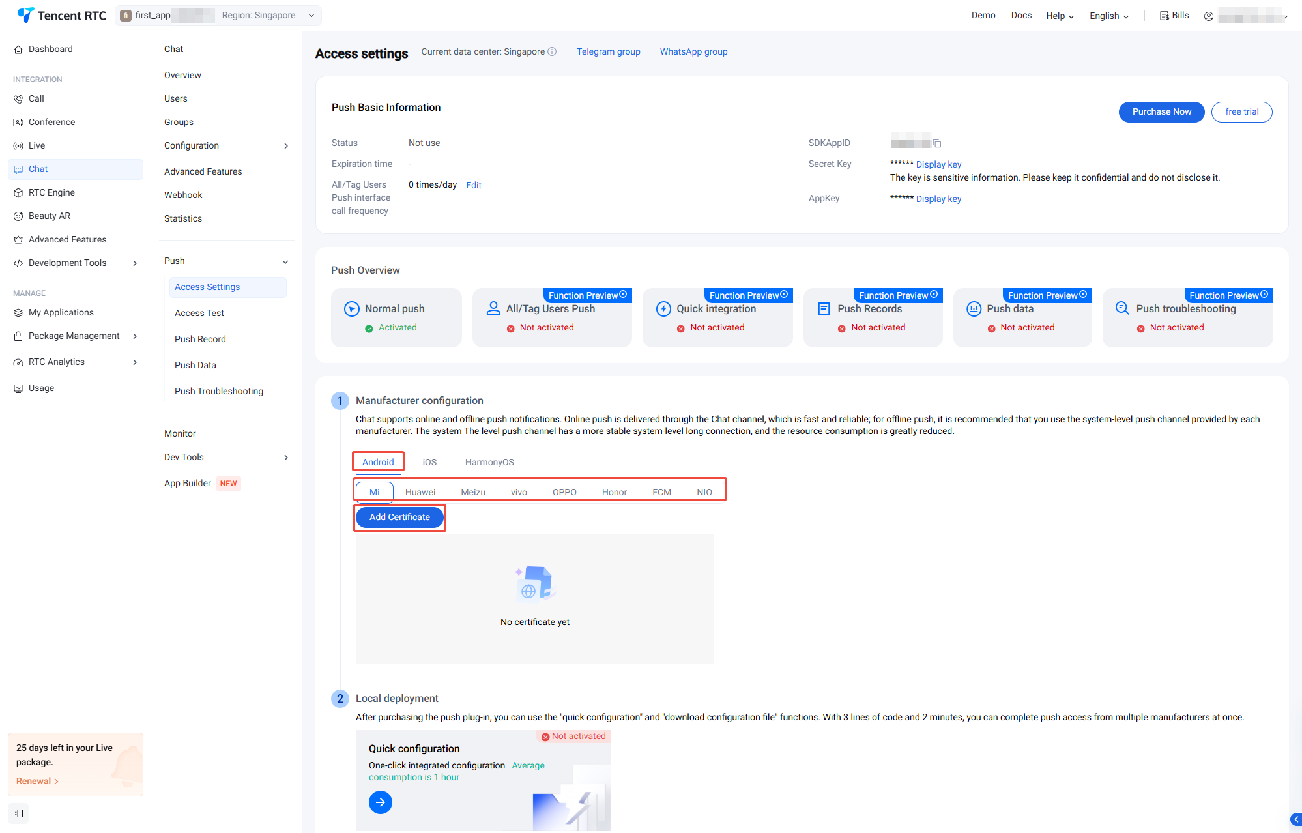Collapse the sidebar with bottom-left panel icon
Image resolution: width=1302 pixels, height=833 pixels.
point(18,813)
